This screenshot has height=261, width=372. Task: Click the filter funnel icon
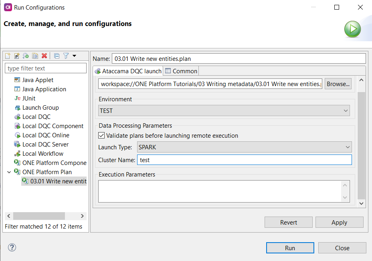(x=66, y=56)
